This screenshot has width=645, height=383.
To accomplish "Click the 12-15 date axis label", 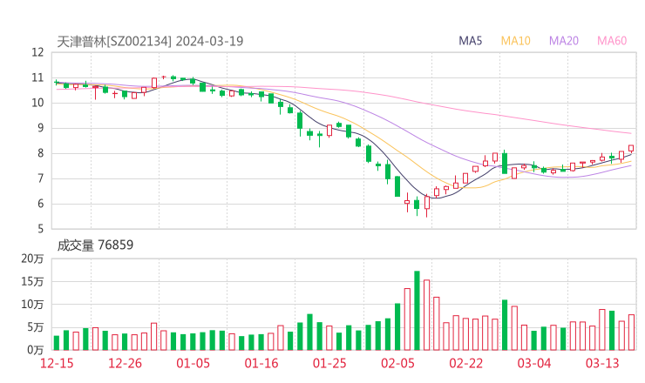I will [57, 363].
